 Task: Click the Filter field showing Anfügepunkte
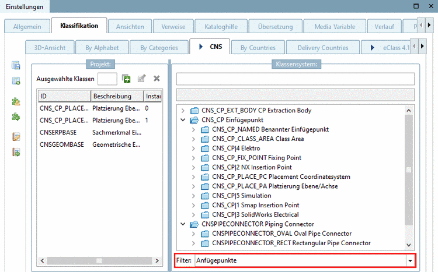[301, 261]
